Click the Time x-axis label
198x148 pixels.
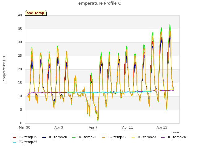coord(175,132)
